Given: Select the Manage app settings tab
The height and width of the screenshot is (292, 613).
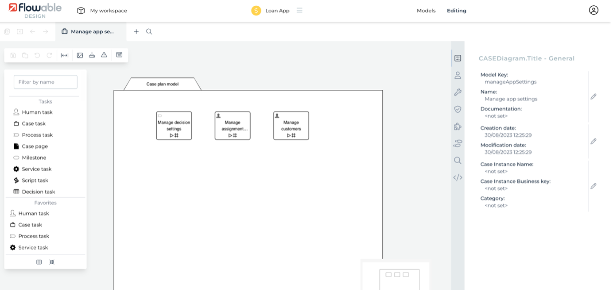Looking at the screenshot, I should tap(91, 31).
